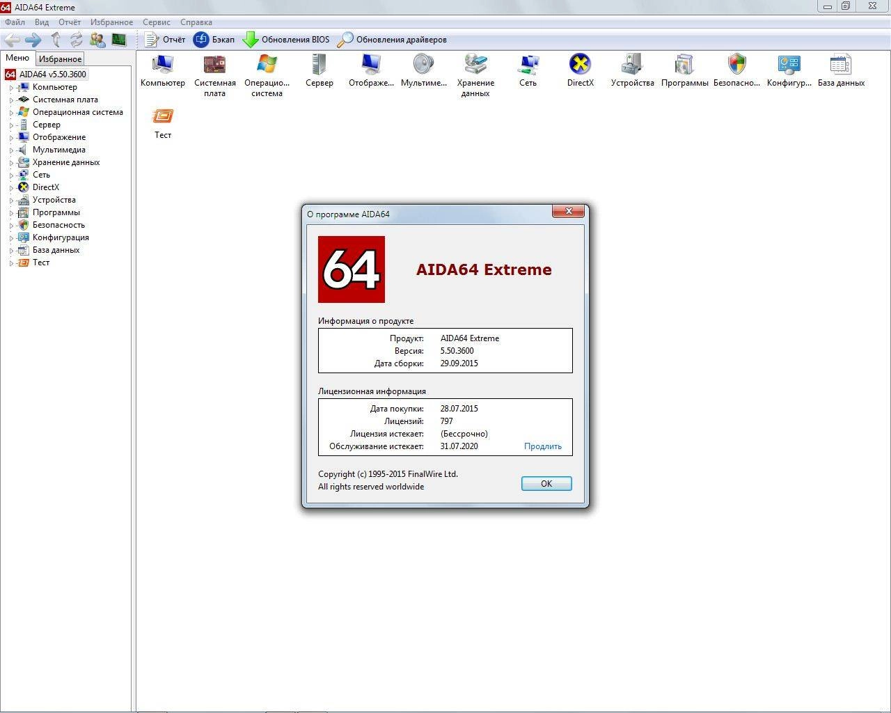Image resolution: width=891 pixels, height=713 pixels.
Task: Select Тест in the tree
Action: pyautogui.click(x=41, y=263)
